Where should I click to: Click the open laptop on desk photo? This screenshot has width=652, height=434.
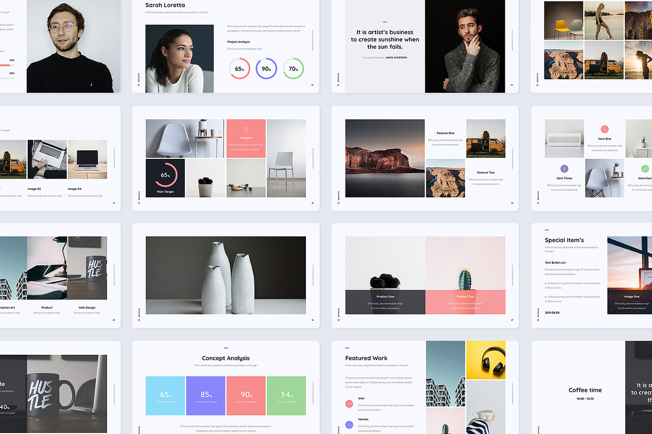click(x=87, y=159)
